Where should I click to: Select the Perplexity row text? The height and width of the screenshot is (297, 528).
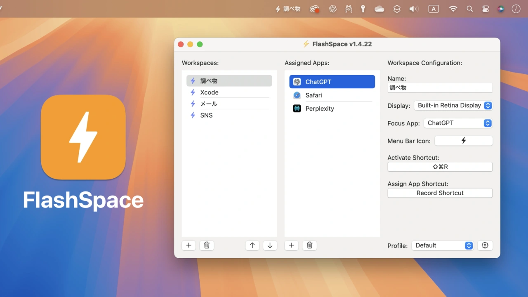coord(320,108)
